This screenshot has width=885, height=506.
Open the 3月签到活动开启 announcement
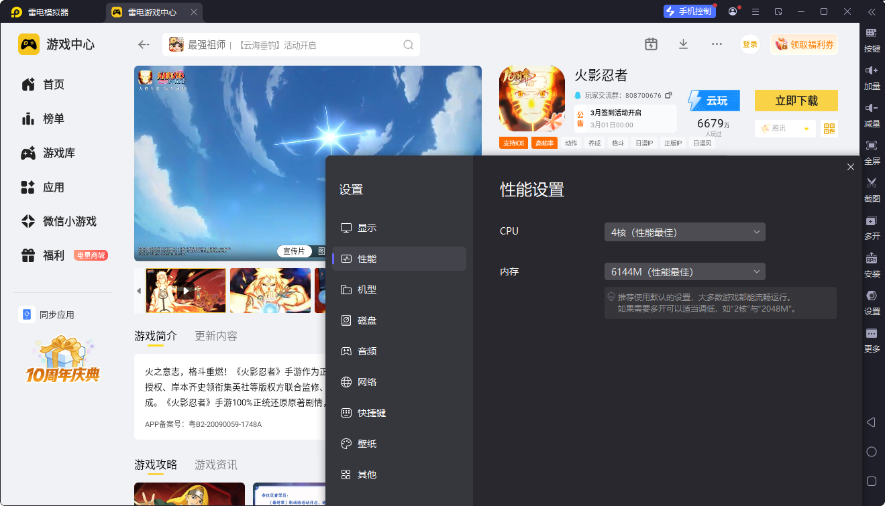625,119
